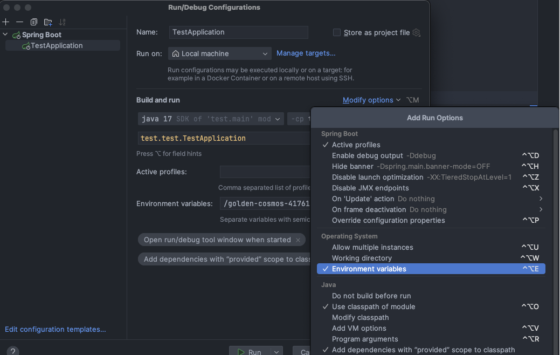
Task: Select Disable launch optimization option
Action: 431,177
